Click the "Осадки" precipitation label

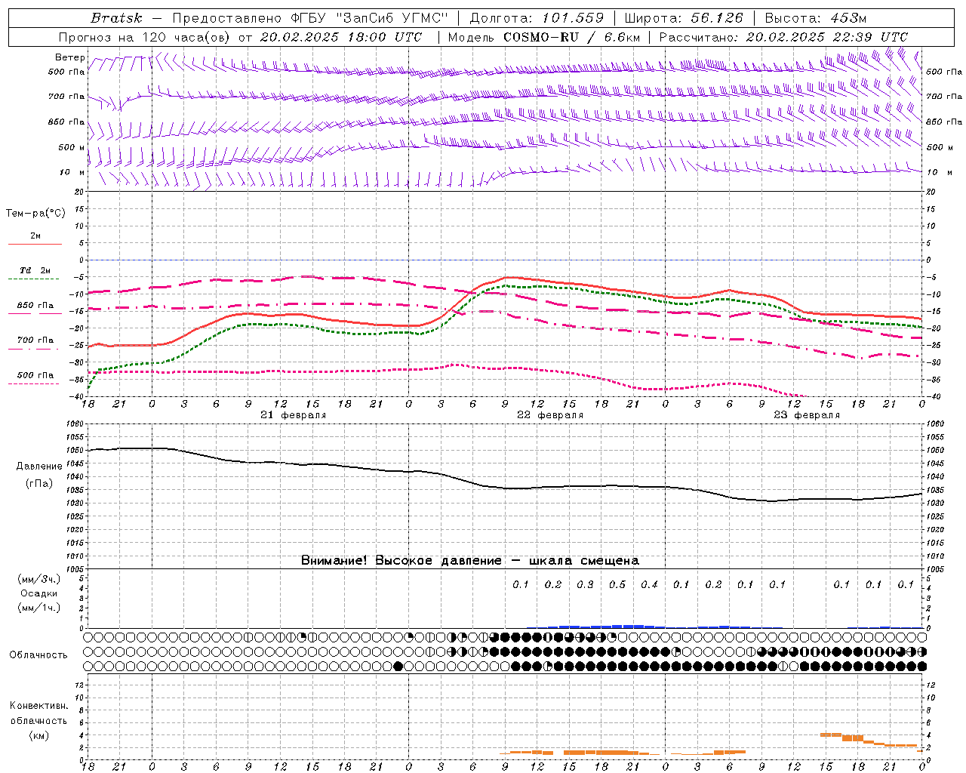[x=39, y=593]
